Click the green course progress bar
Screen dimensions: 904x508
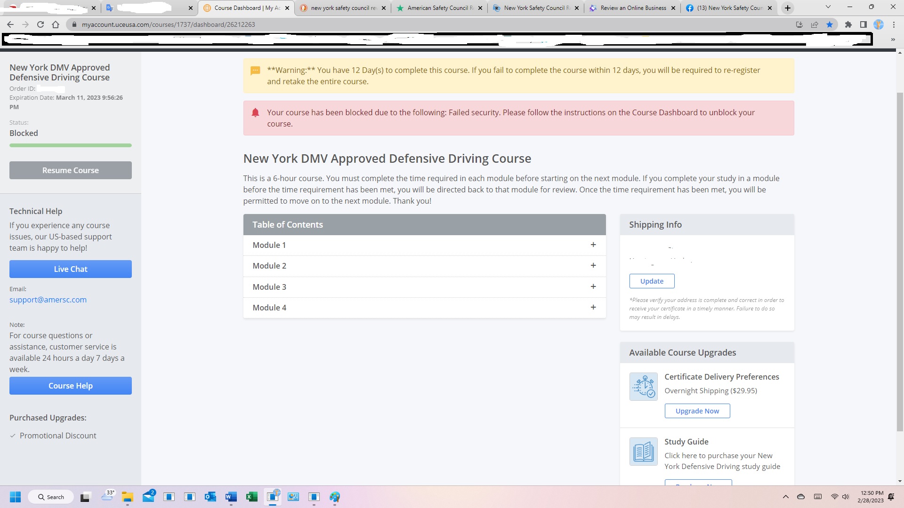(70, 145)
